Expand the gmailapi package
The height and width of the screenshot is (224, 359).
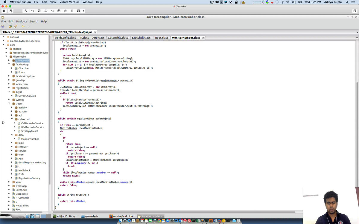click(x=9, y=80)
